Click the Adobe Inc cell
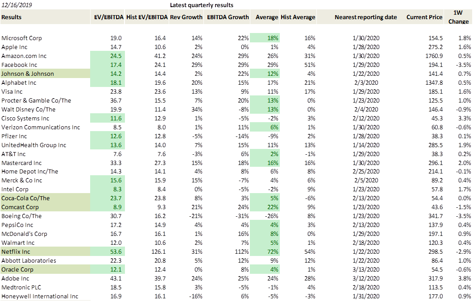Screen dimensions: 473x301 [15, 278]
